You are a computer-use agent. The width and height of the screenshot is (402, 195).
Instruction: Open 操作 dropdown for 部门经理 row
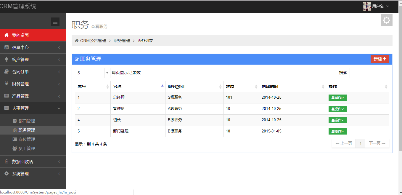point(337,131)
